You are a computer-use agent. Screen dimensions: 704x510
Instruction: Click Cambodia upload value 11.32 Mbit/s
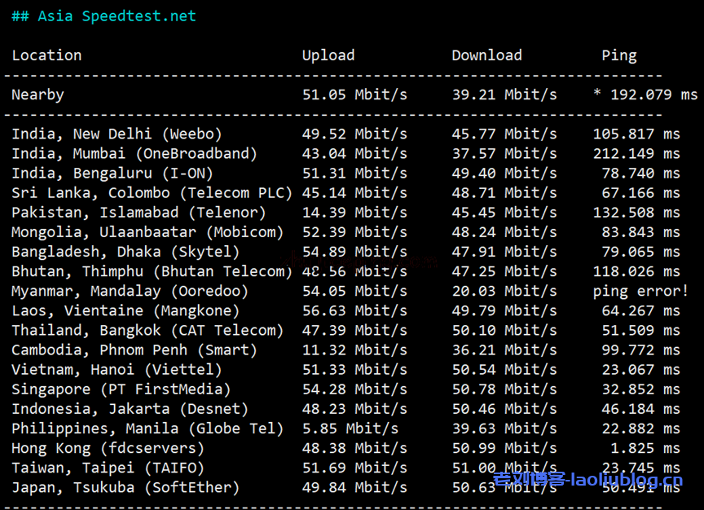[x=354, y=350]
